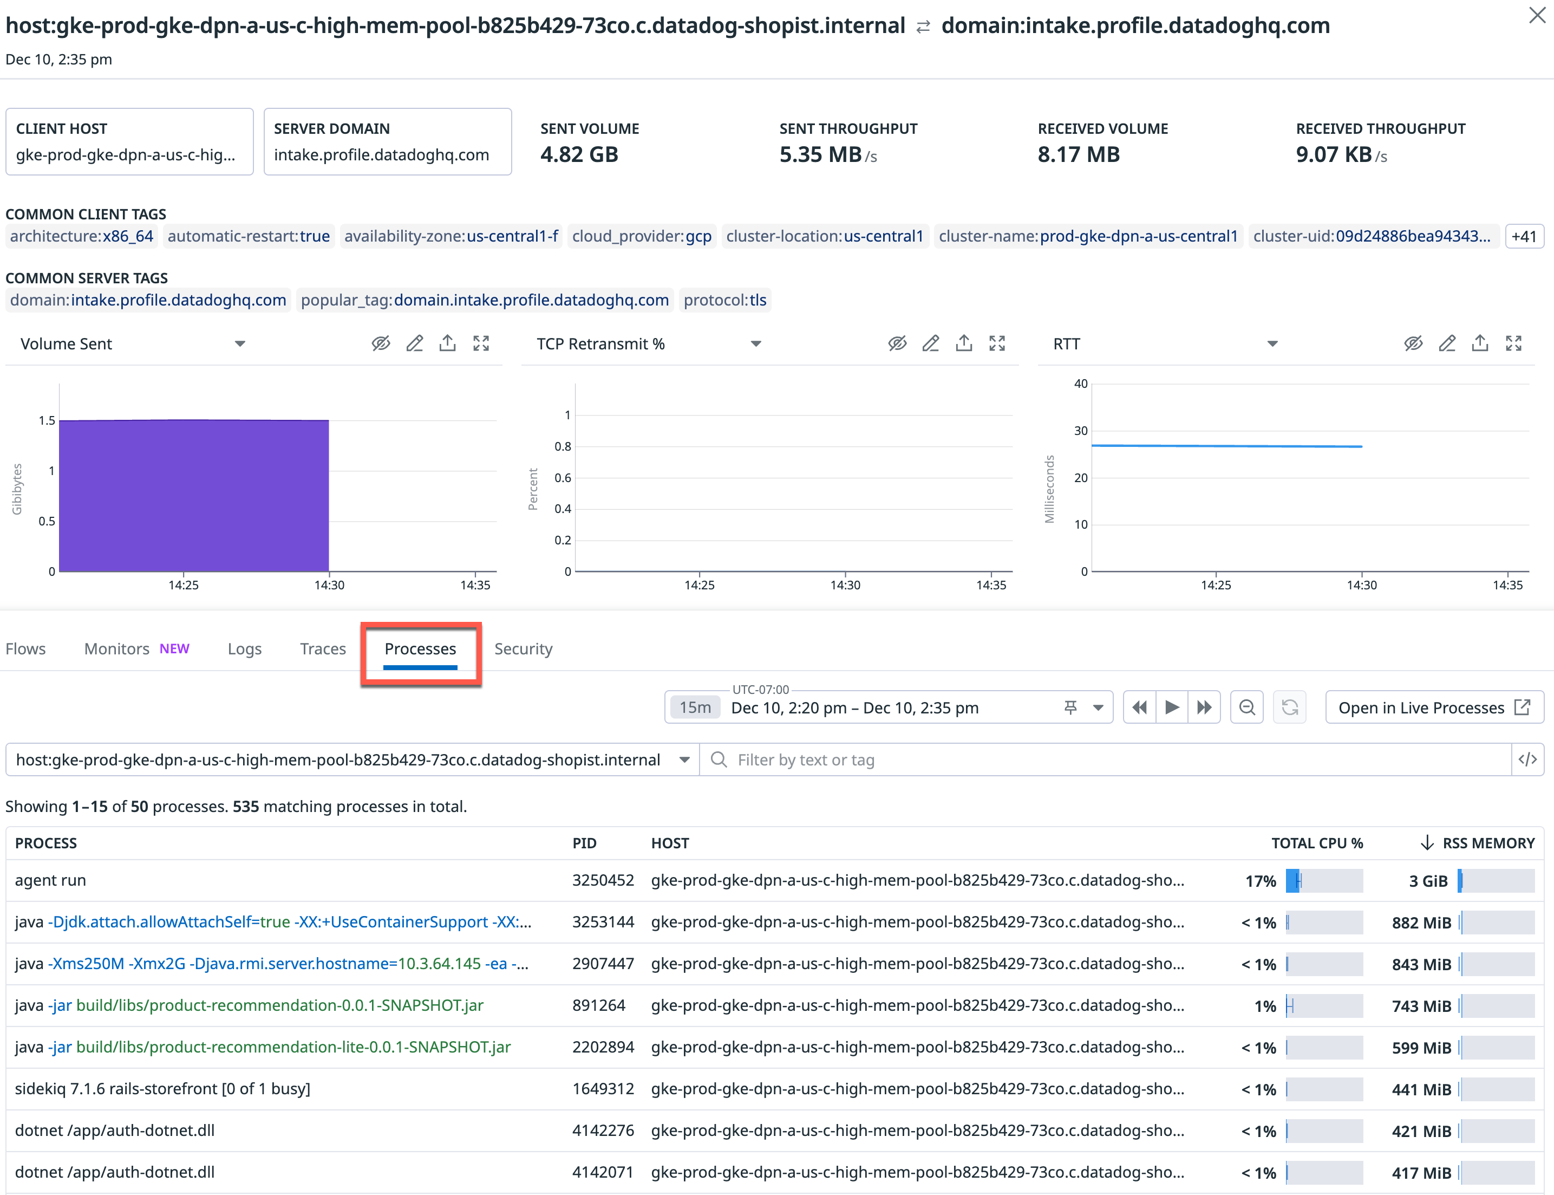The image size is (1554, 1195).
Task: Refresh the processes time range
Action: (1290, 707)
